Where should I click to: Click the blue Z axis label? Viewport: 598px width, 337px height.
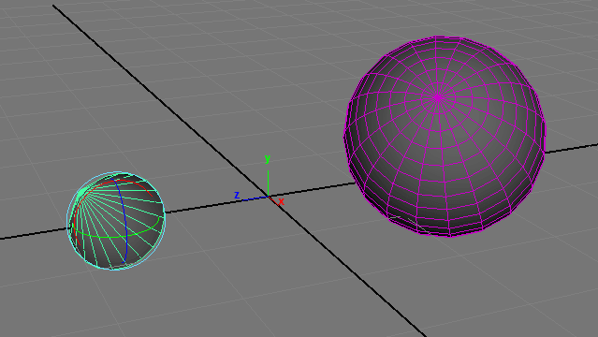pos(237,195)
